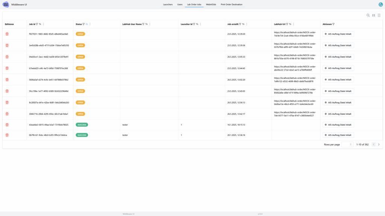
Task: Sort by LabHub User Name column
Action: (x=147, y=24)
